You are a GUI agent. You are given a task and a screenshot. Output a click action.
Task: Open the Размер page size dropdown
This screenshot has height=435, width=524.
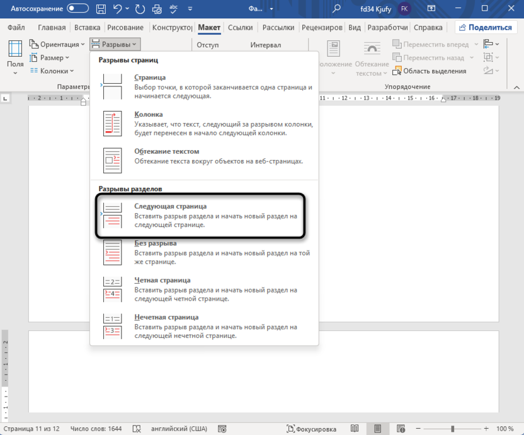click(x=52, y=58)
